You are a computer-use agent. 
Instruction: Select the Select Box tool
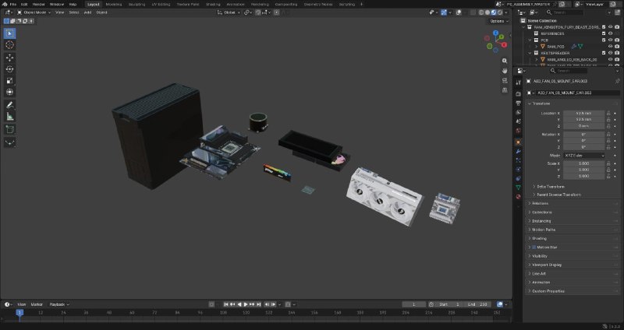tap(10, 33)
